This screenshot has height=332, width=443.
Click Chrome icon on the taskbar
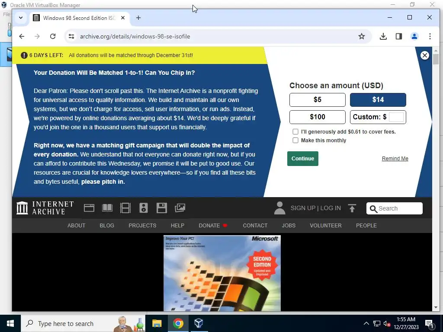pos(178,323)
